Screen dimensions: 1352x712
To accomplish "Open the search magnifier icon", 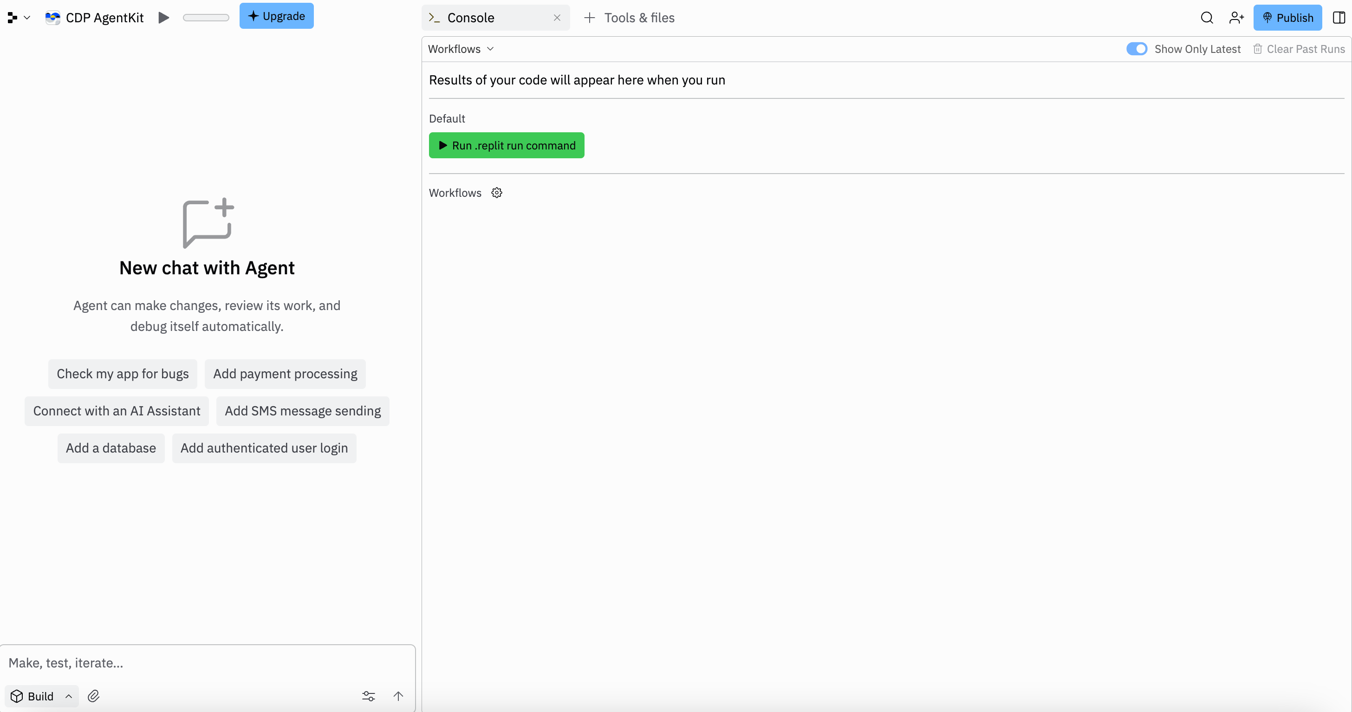I will (x=1207, y=18).
